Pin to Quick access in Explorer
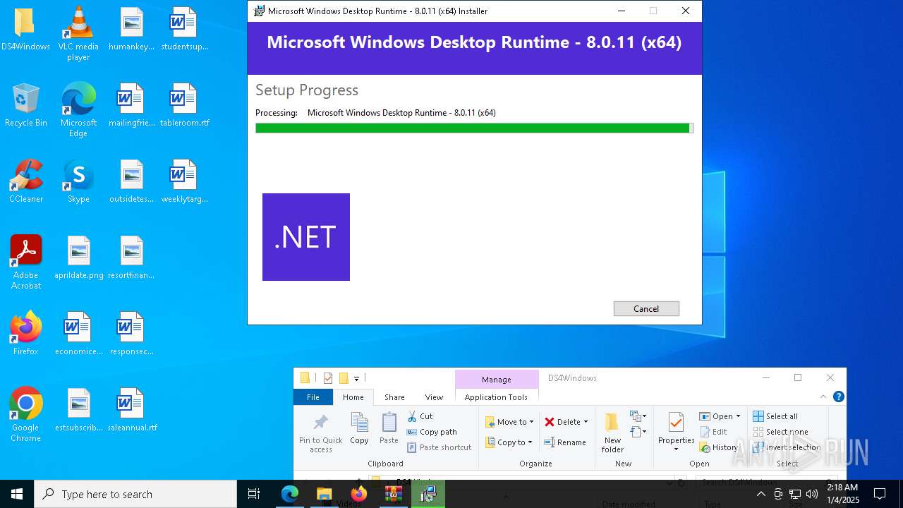The image size is (903, 508). tap(321, 433)
